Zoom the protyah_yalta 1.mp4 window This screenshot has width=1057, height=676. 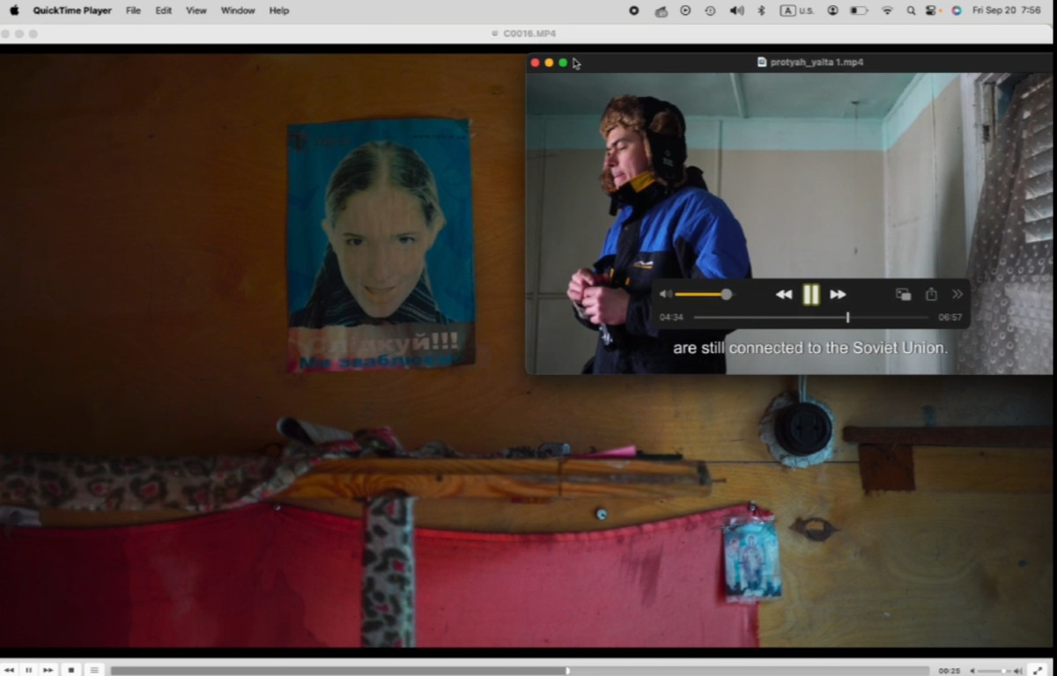563,62
